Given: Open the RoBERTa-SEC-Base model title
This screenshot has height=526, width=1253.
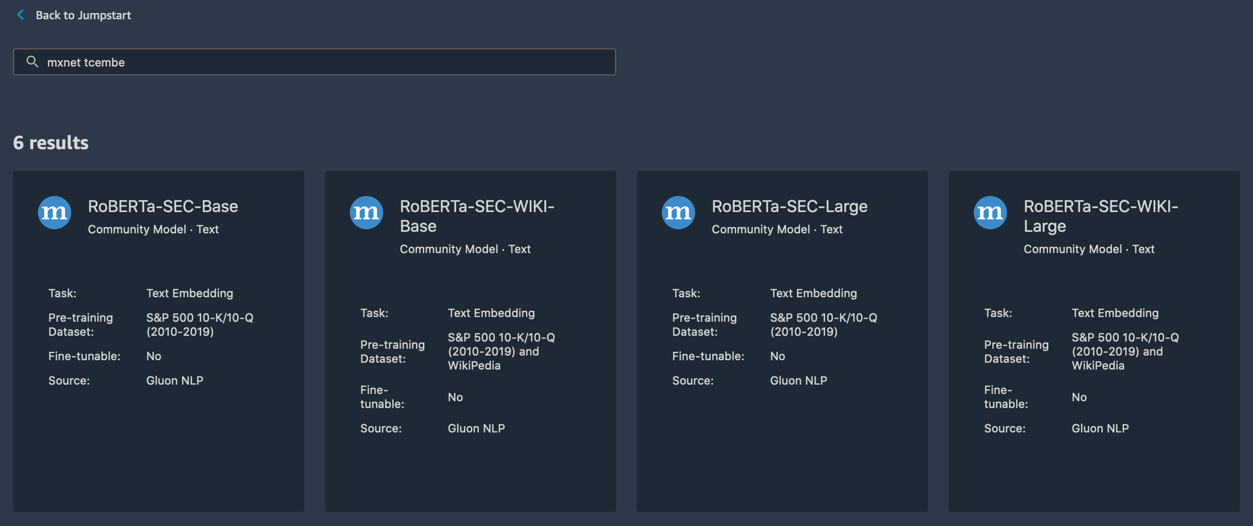Looking at the screenshot, I should pyautogui.click(x=163, y=206).
